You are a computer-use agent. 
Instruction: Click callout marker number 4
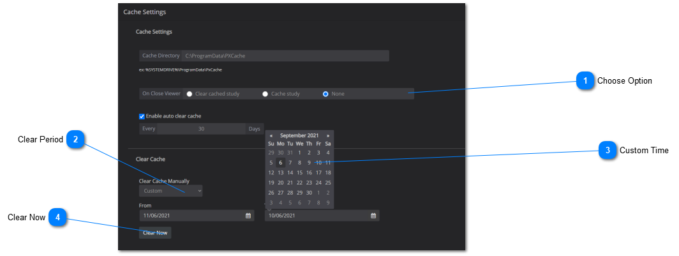point(57,218)
